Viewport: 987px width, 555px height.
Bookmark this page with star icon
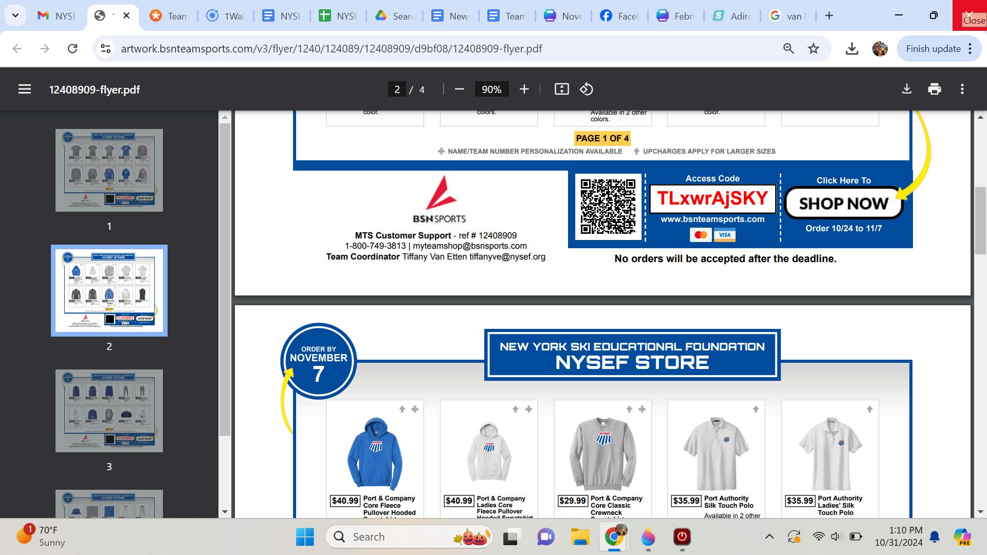click(813, 49)
